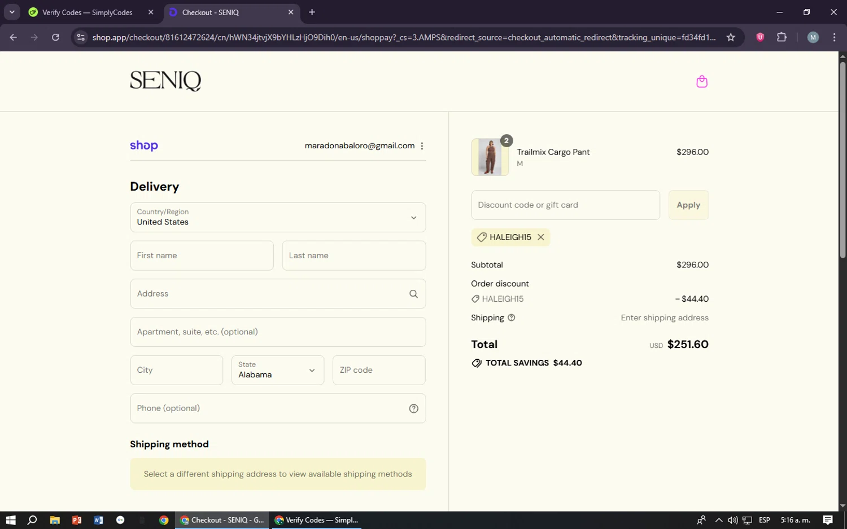Bookmark this page with star icon
The height and width of the screenshot is (529, 847).
pyautogui.click(x=731, y=37)
